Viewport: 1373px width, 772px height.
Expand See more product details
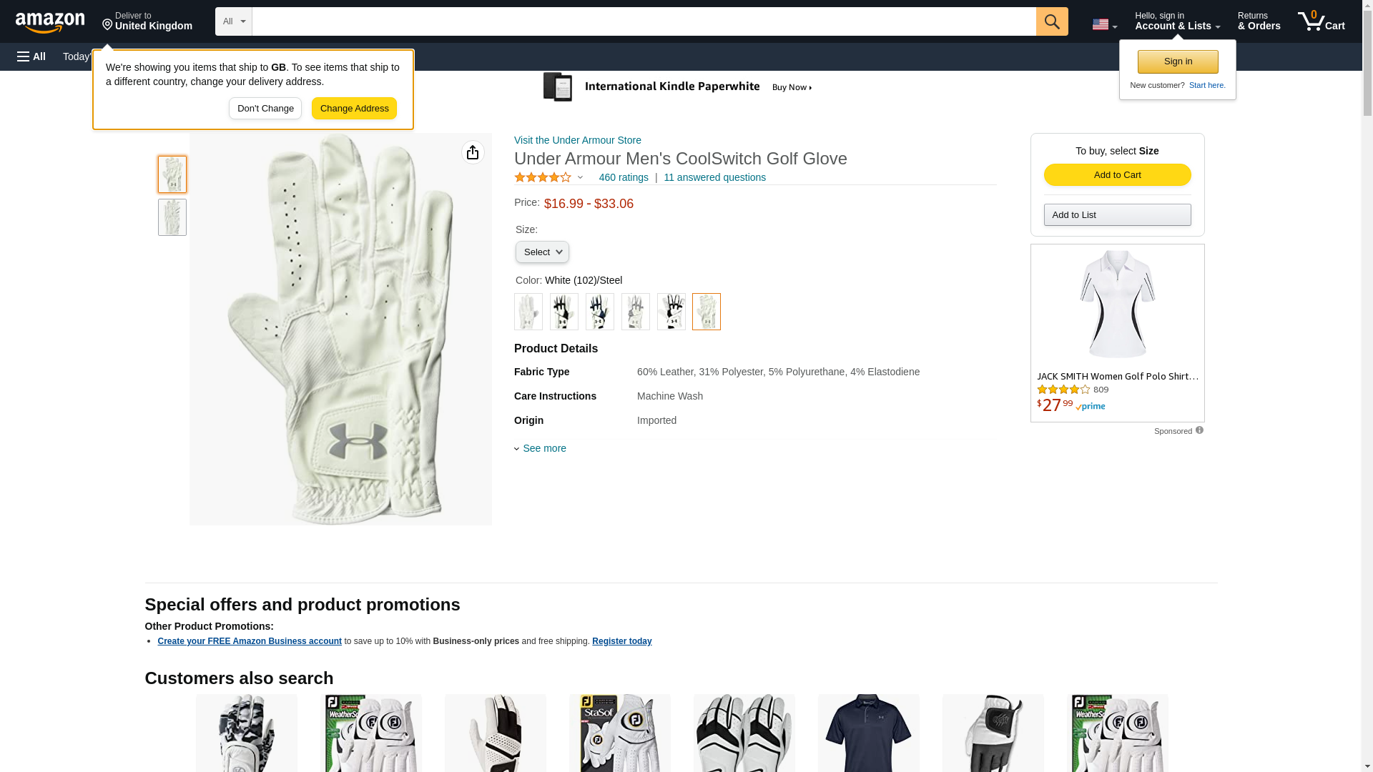[x=543, y=448]
